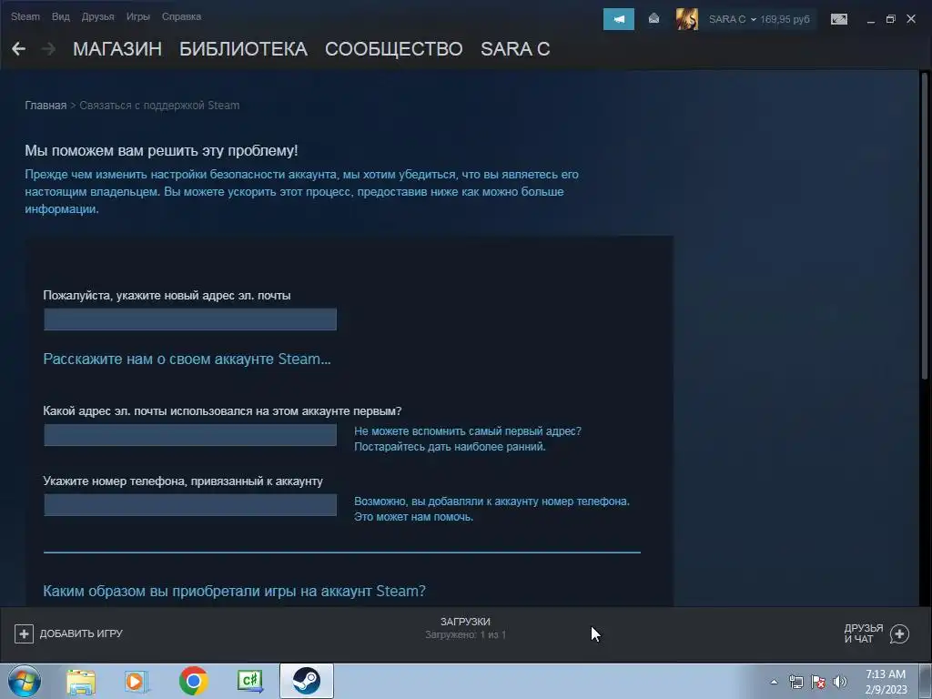Click the wallet balance 169,95 руб
The width and height of the screenshot is (932, 699).
[785, 20]
